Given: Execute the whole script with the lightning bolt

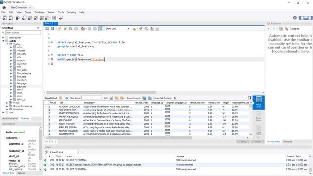Looking at the screenshot, I should 59,29.
